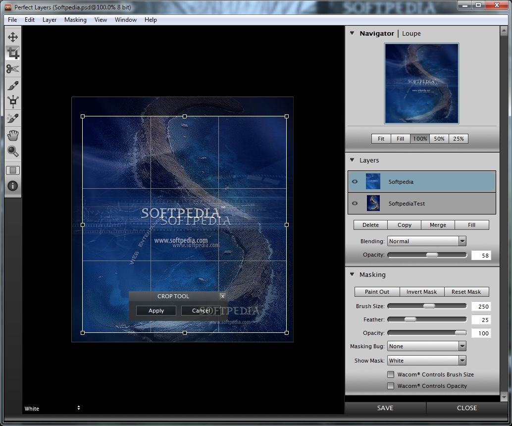Hide the SoftpediaTest layer eye icon
This screenshot has height=426, width=512.
coord(355,203)
